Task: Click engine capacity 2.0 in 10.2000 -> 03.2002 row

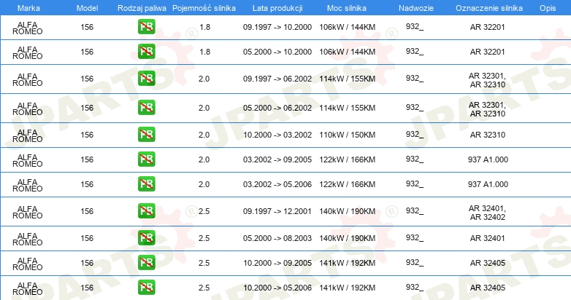Action: [x=204, y=135]
